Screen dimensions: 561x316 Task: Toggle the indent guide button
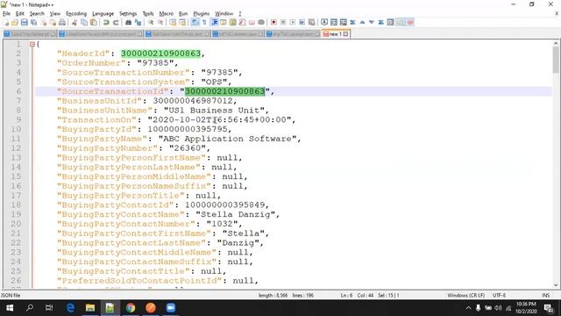pos(214,22)
